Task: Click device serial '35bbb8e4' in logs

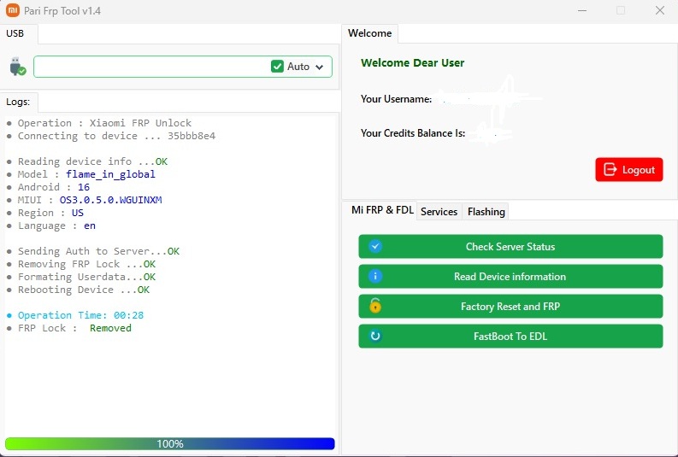Action: (192, 136)
